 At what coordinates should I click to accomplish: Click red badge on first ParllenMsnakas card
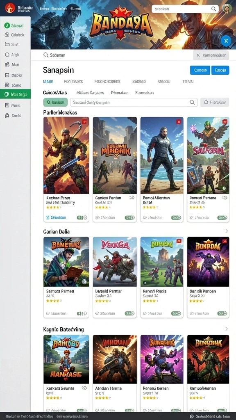tap(84, 121)
